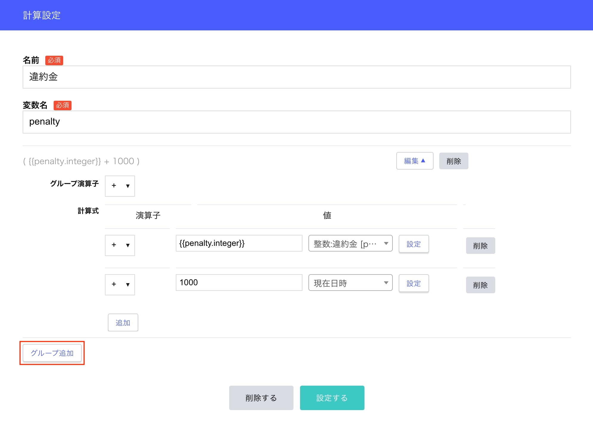
Task: Click the 値 column header
Action: (327, 215)
